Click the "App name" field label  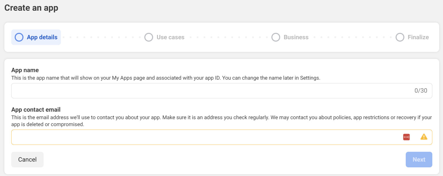tap(25, 70)
